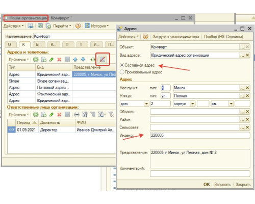Screen dimensions: 255x204
Task: Click pencil edit icon in addresses toolbar
Action: [x=52, y=60]
